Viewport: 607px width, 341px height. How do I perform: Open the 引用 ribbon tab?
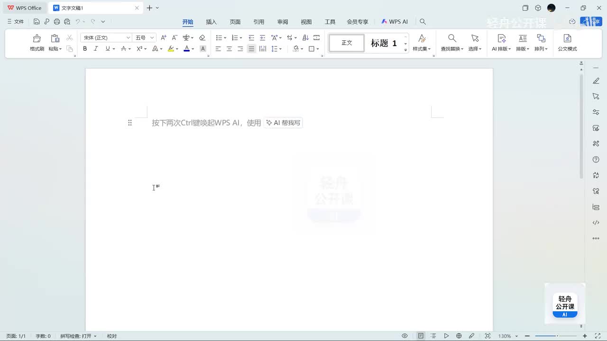pos(258,22)
